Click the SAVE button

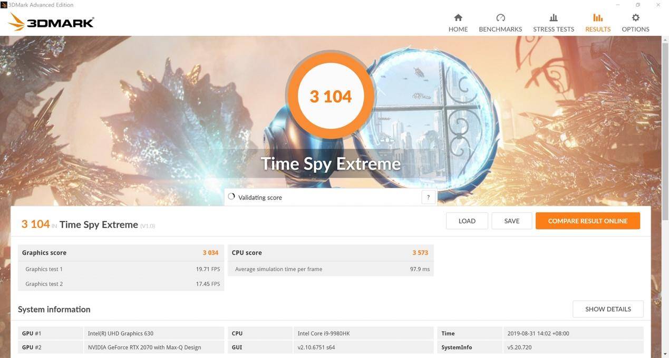pyautogui.click(x=511, y=221)
